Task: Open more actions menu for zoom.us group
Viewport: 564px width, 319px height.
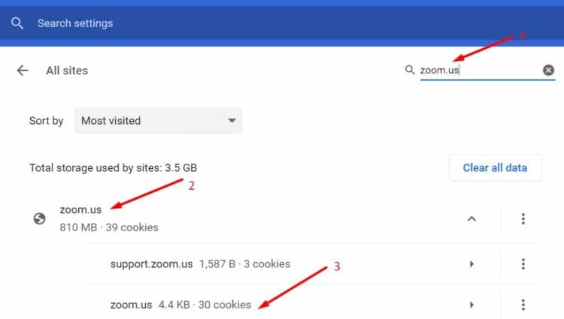Action: point(523,218)
